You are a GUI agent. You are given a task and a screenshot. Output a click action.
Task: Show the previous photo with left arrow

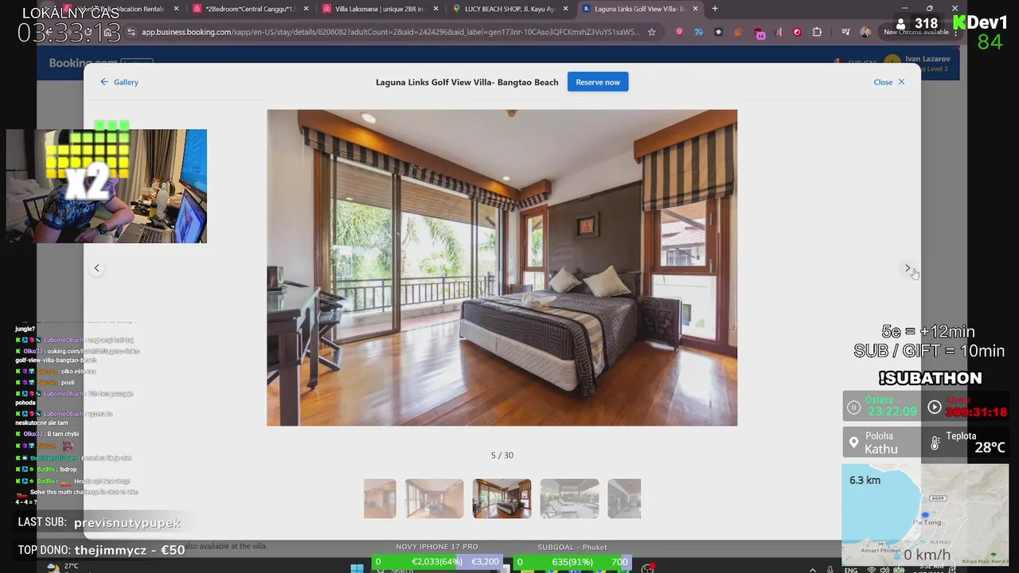[96, 268]
